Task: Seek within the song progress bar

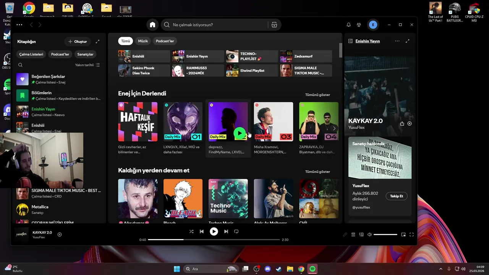Action: tap(214, 239)
